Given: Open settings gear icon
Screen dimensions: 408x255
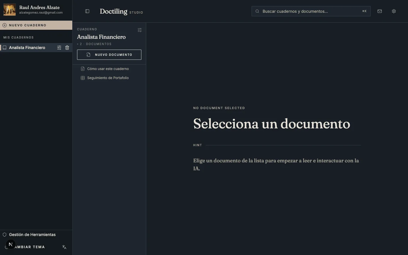Looking at the screenshot, I should point(394,11).
